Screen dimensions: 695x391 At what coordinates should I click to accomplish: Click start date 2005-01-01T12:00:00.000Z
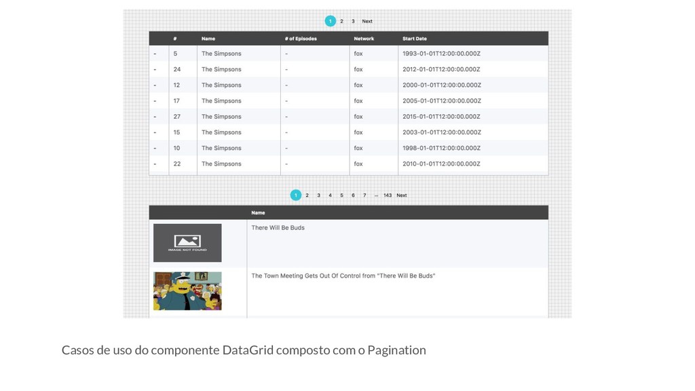coord(441,100)
